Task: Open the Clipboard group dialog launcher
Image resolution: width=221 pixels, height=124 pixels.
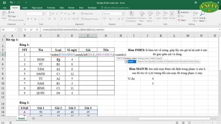Action: (x=24, y=24)
